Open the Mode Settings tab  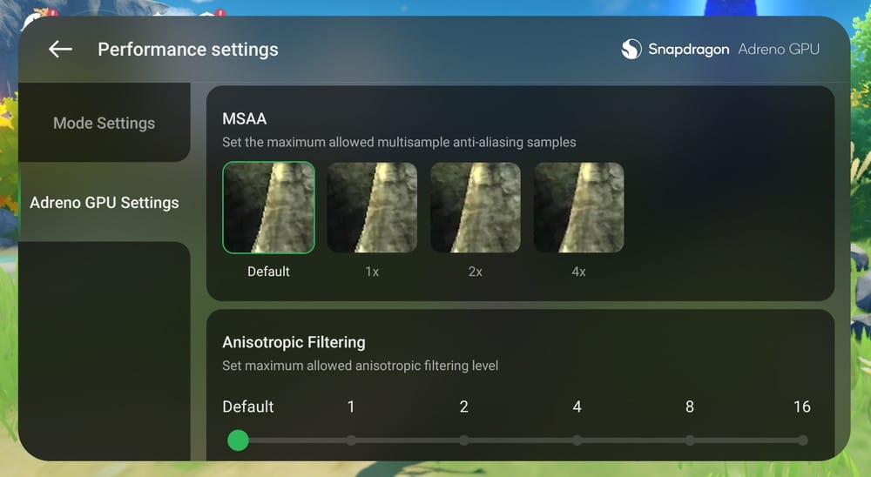[x=104, y=123]
